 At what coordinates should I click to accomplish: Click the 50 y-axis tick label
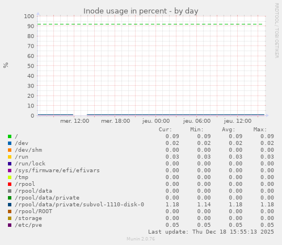(x=31, y=66)
